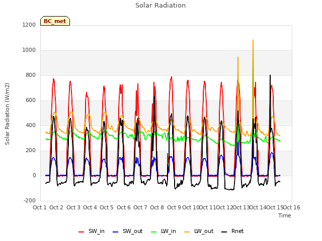
Task: Click the tallest orange LW_out spike peak
Action: [x=253, y=40]
